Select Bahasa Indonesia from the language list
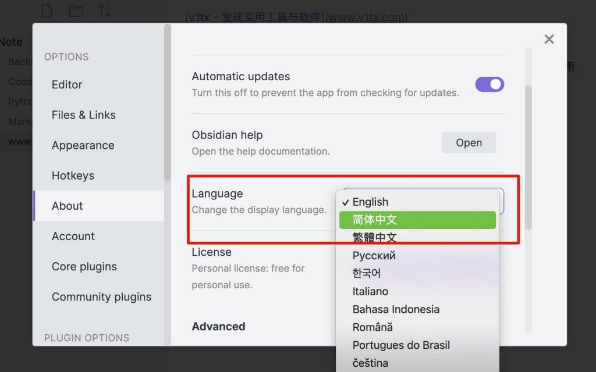Screen dimensions: 596x372 click(417, 309)
